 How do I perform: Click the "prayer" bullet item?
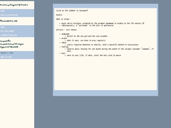(64, 38)
